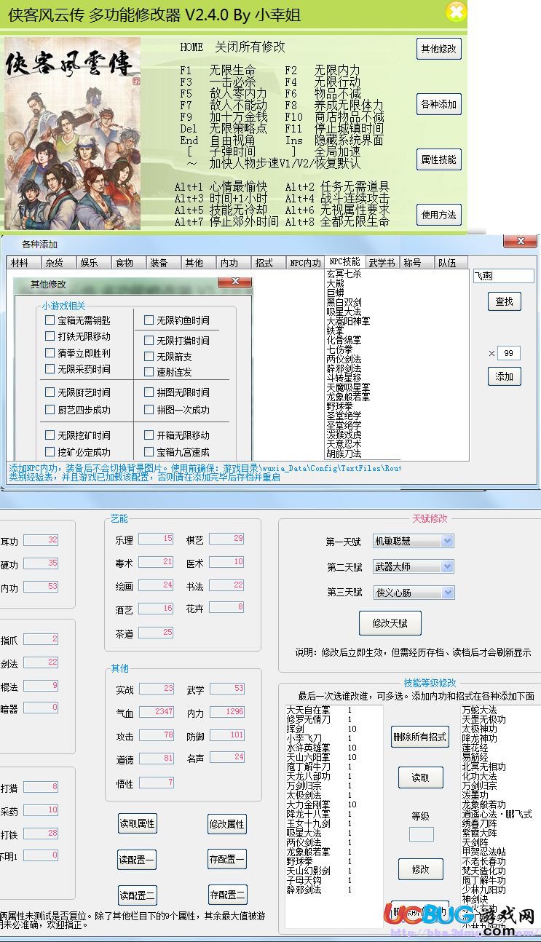Image resolution: width=541 pixels, height=942 pixels.
Task: Toggle the 开箱无限移动 checkbox
Action: click(177, 435)
